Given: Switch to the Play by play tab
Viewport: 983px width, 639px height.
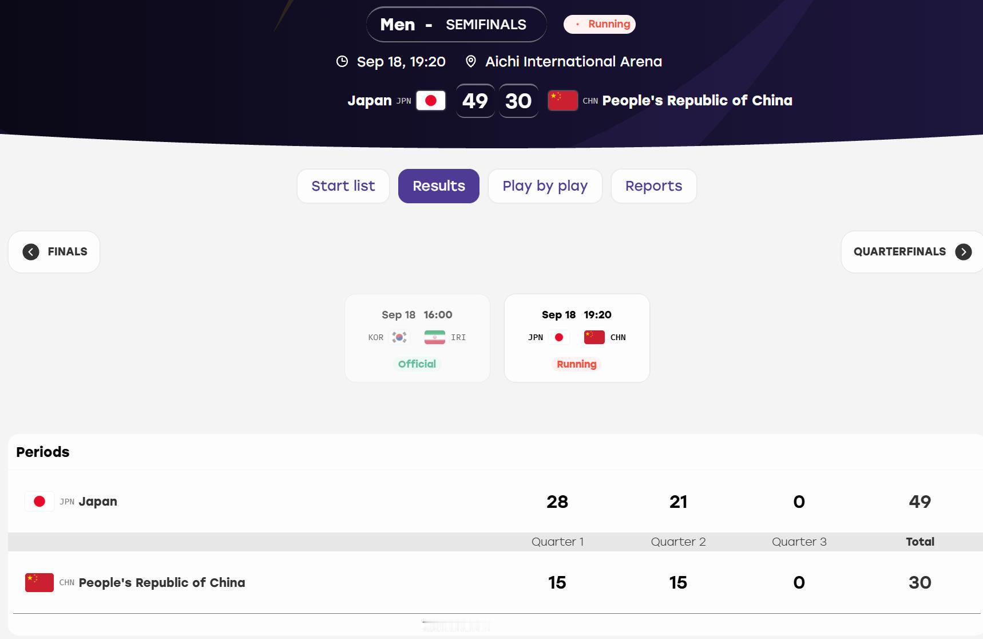Looking at the screenshot, I should pyautogui.click(x=545, y=186).
